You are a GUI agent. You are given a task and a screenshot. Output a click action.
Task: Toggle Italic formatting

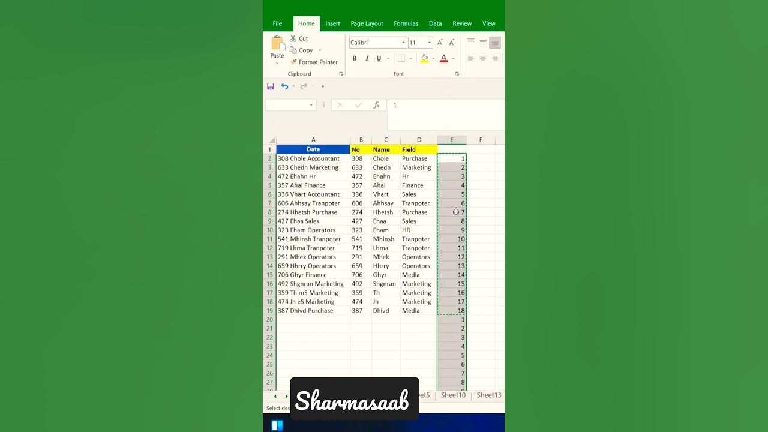(x=367, y=58)
